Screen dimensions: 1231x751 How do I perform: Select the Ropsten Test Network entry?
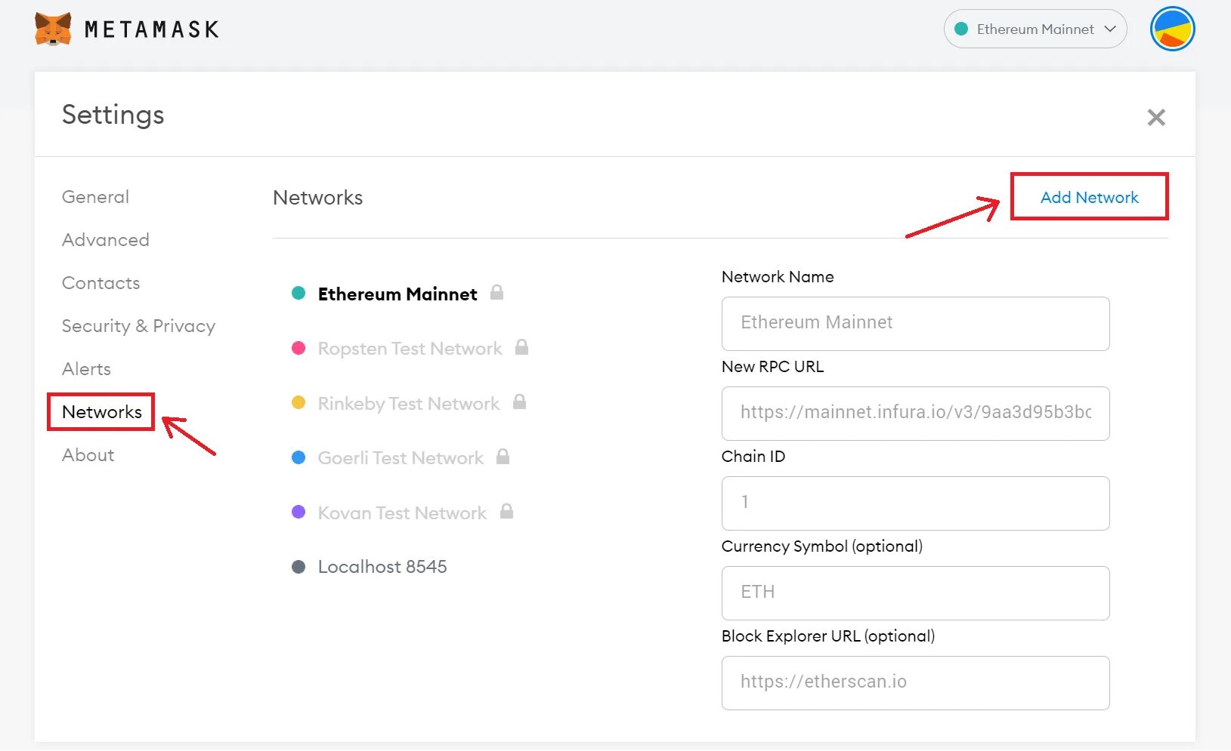pos(410,349)
